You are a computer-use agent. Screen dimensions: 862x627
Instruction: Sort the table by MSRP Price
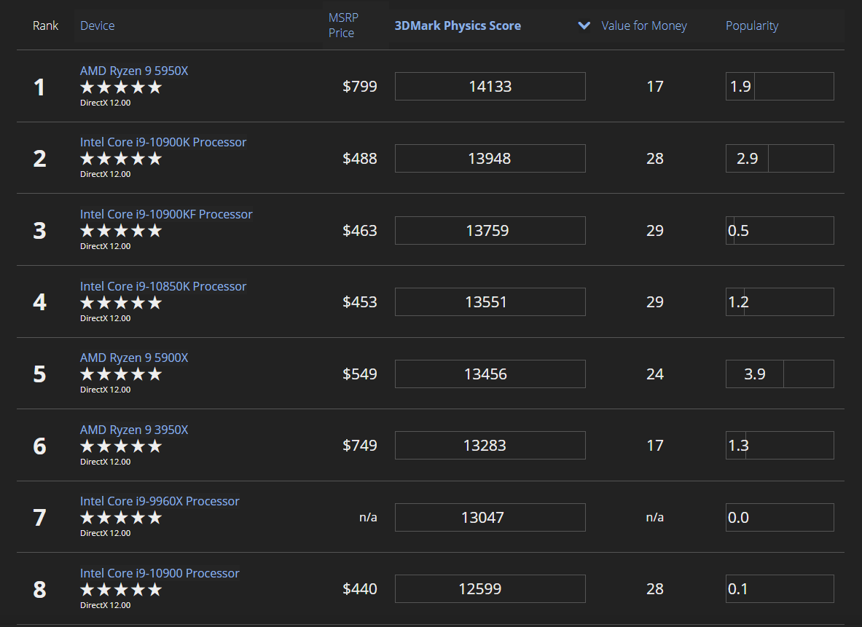pyautogui.click(x=343, y=25)
